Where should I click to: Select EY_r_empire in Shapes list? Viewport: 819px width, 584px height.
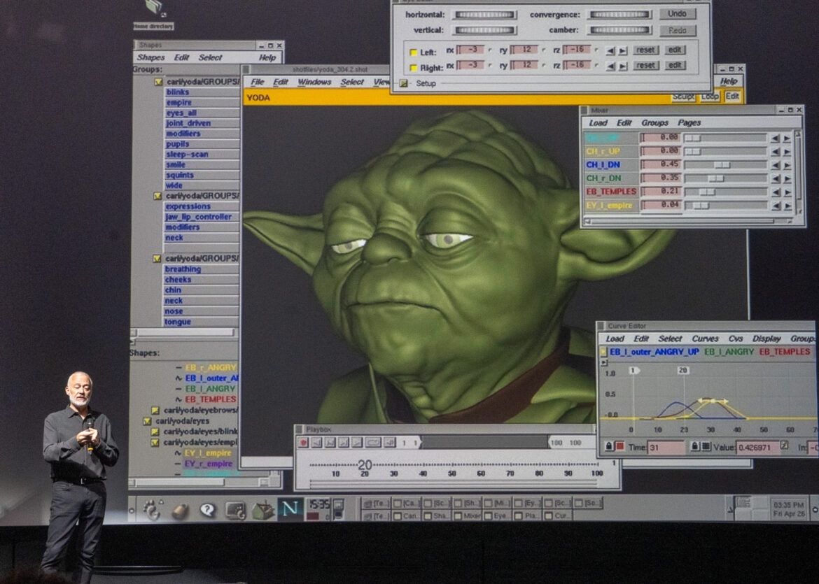[208, 464]
